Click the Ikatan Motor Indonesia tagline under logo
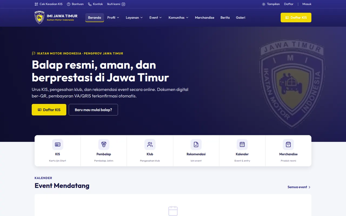Screen dimensions: 346x216 pyautogui.click(x=60, y=20)
